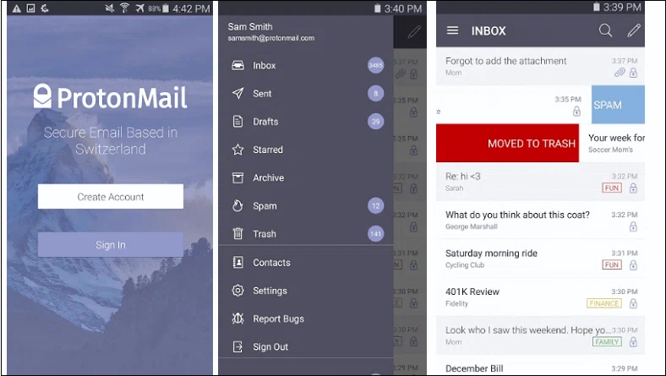This screenshot has width=666, height=376.
Task: Open Contacts from the drawer
Action: tap(306, 263)
